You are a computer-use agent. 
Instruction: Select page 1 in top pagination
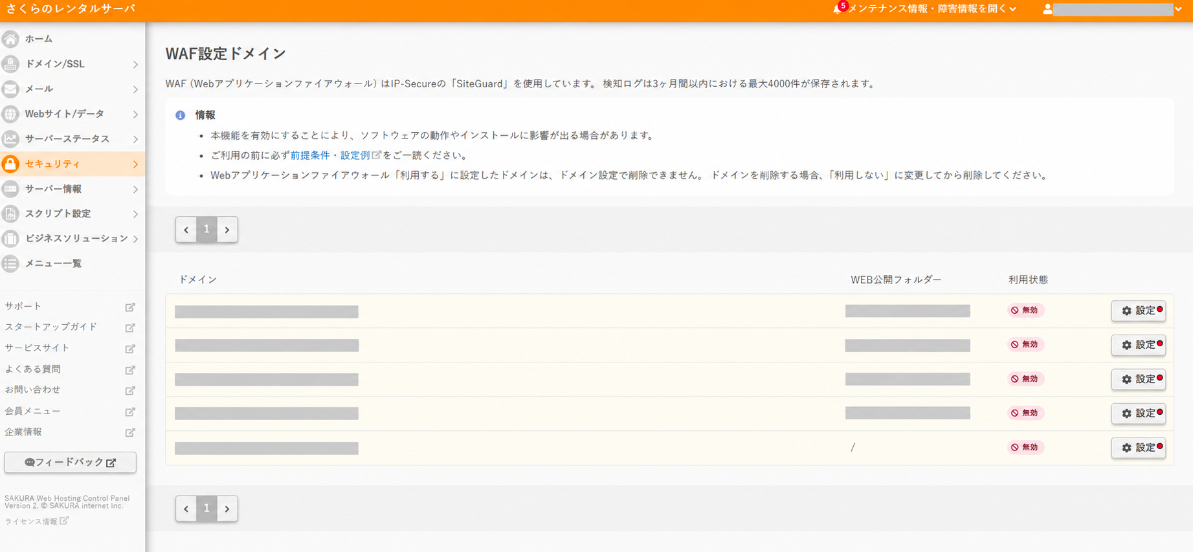tap(206, 230)
